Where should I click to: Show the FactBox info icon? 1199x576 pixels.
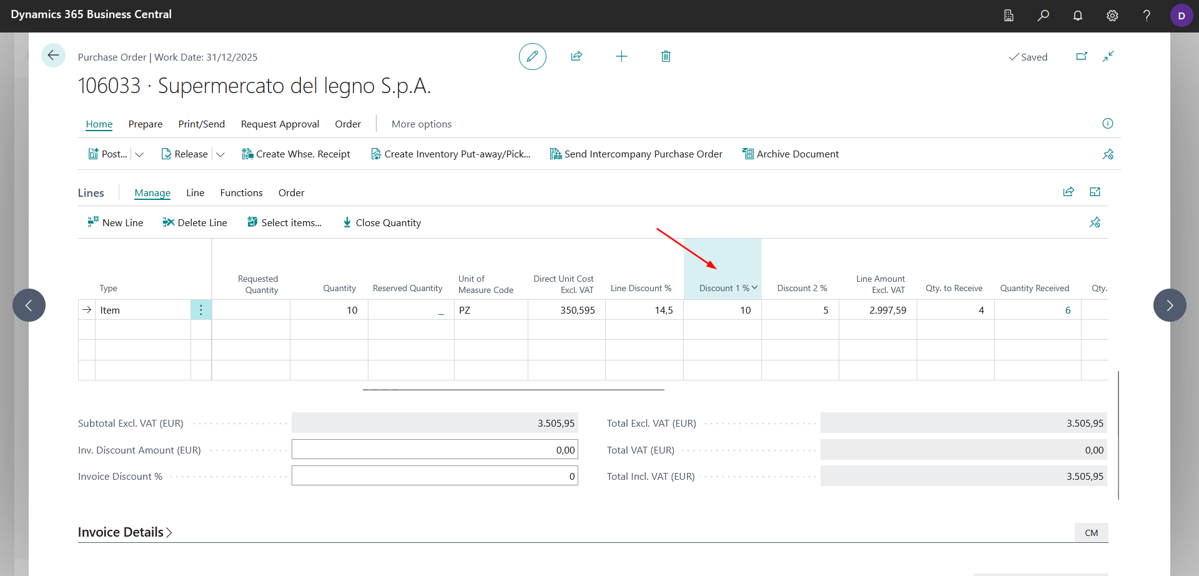(x=1108, y=124)
